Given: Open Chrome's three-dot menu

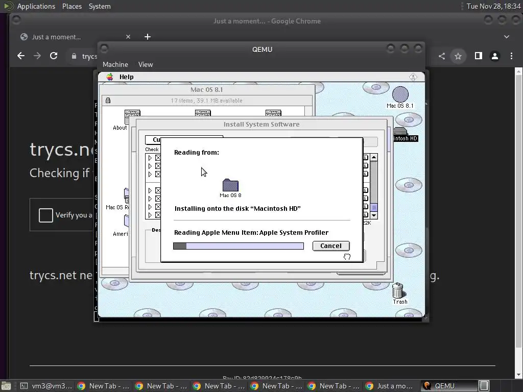Looking at the screenshot, I should point(511,56).
